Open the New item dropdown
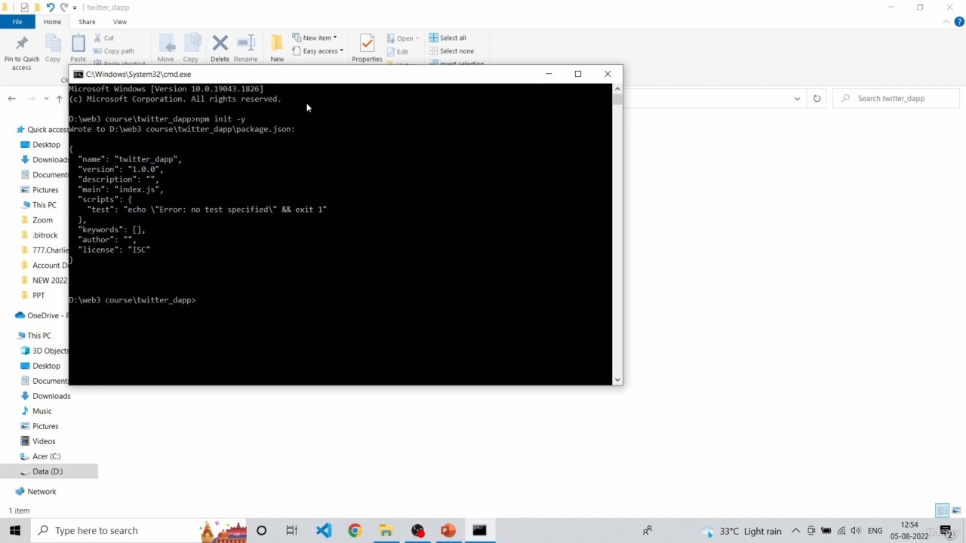Viewport: 966px width, 543px height. pos(315,38)
